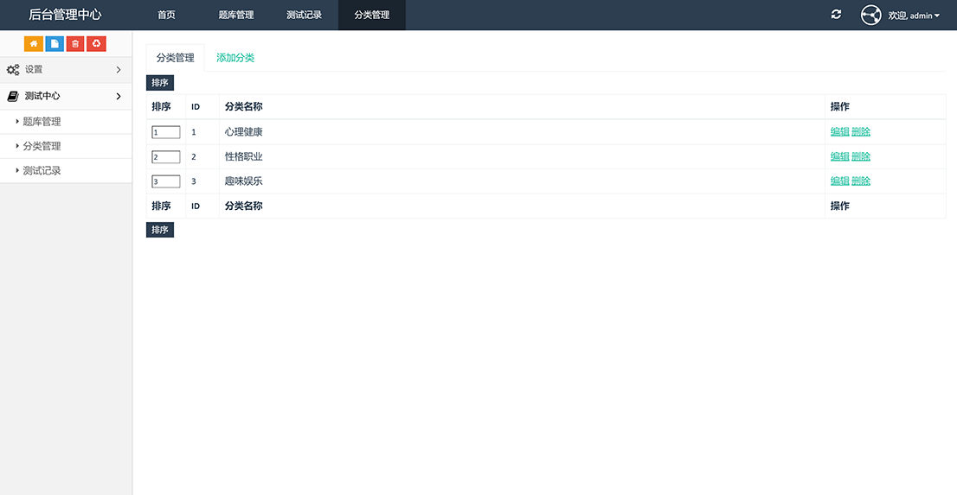The height and width of the screenshot is (495, 957).
Task: Click the red recycle shortcut icon
Action: 96,44
